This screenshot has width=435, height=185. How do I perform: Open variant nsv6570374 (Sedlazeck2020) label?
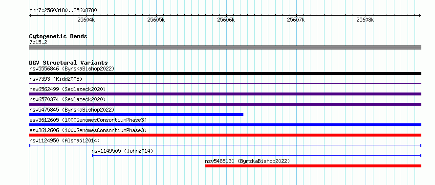[67, 99]
